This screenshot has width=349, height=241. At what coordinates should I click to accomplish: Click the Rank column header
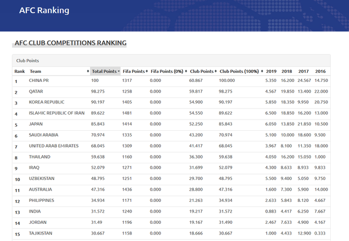click(x=19, y=71)
